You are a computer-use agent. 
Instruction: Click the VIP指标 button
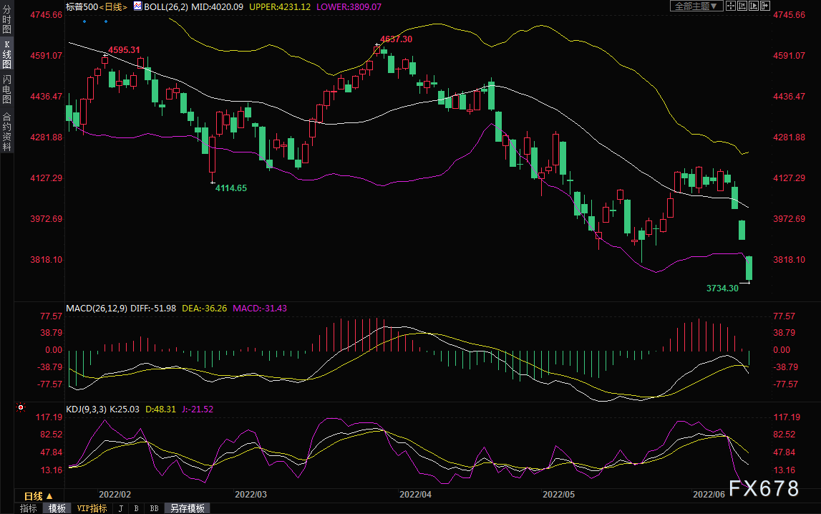tap(92, 508)
